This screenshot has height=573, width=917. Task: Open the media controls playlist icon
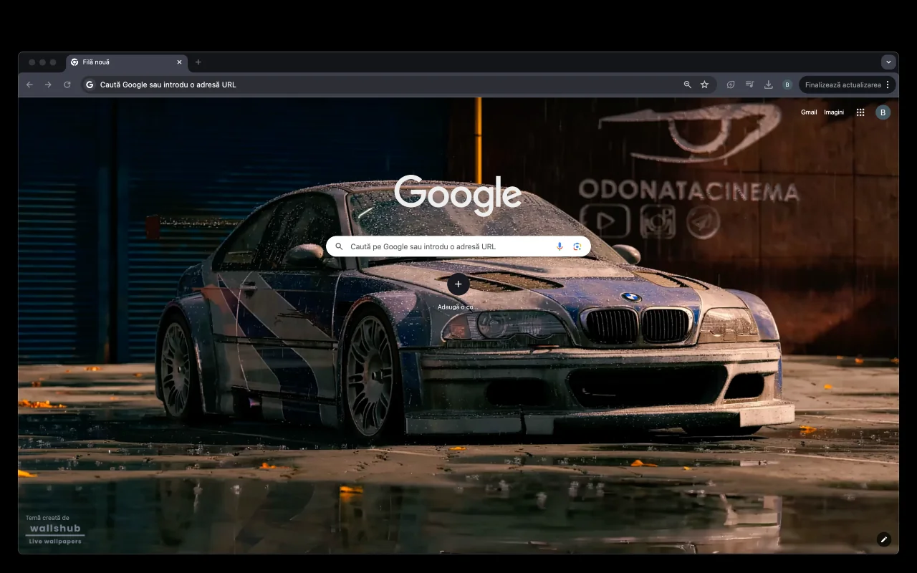tap(749, 85)
